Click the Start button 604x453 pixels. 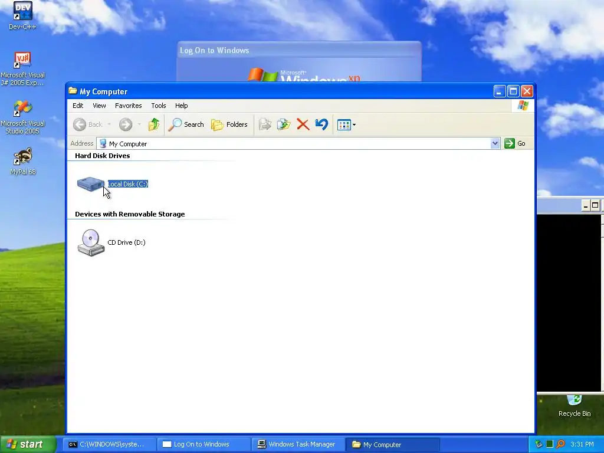coord(28,445)
